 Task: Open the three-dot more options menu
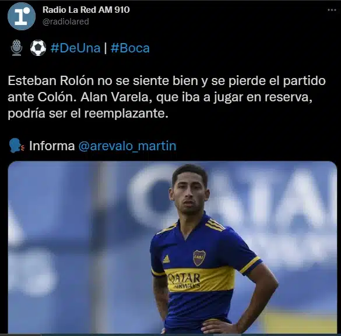[x=332, y=10]
